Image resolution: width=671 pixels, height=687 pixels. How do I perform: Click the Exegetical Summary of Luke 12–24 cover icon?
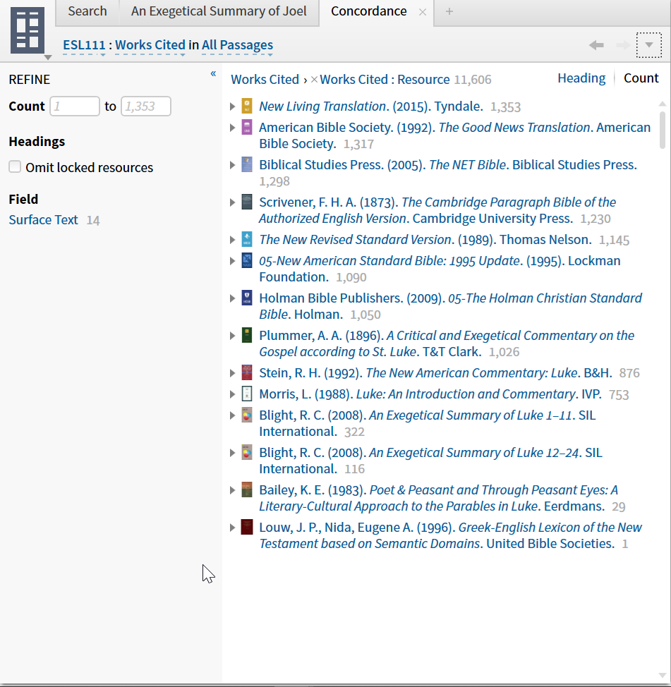pyautogui.click(x=247, y=452)
